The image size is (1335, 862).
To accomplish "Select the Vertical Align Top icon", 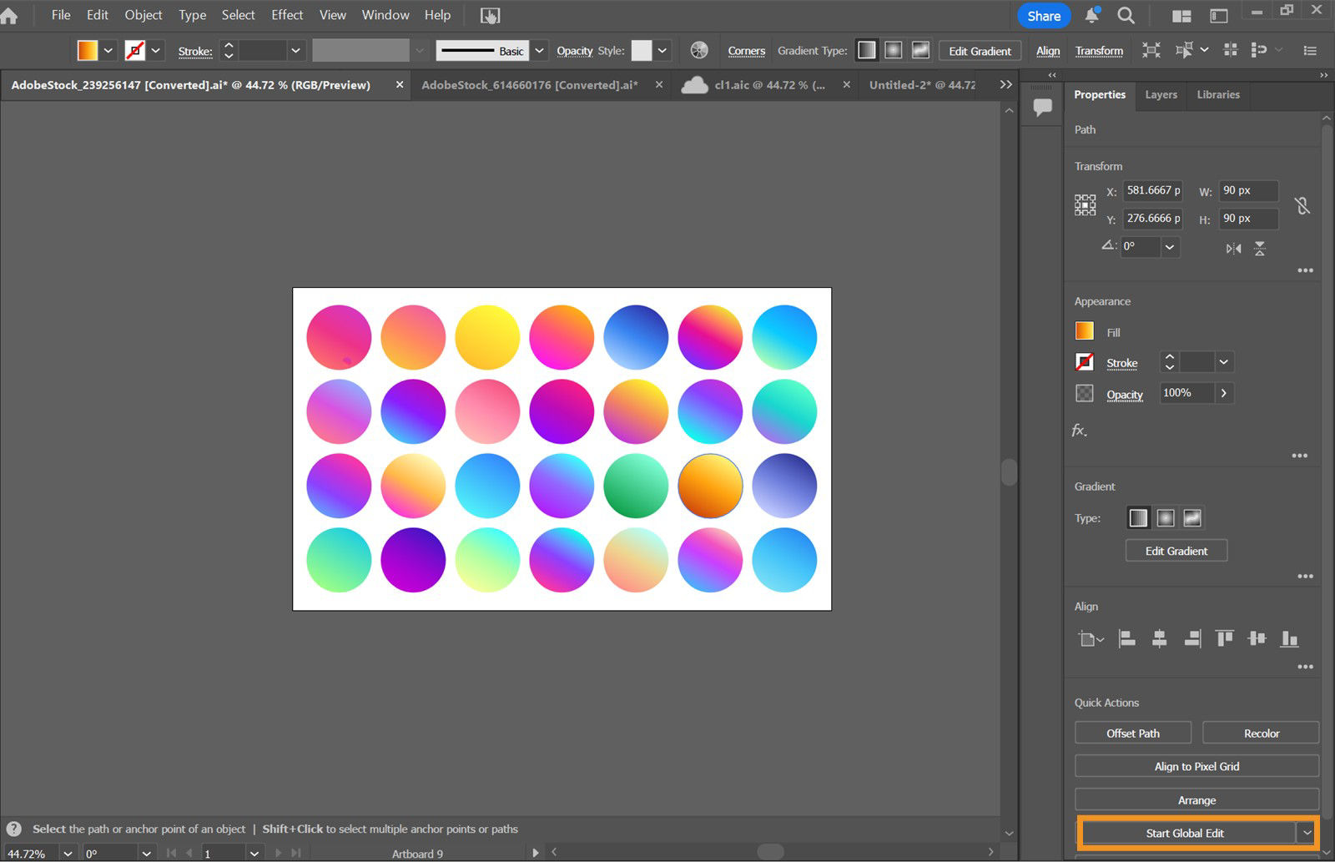I will 1225,638.
